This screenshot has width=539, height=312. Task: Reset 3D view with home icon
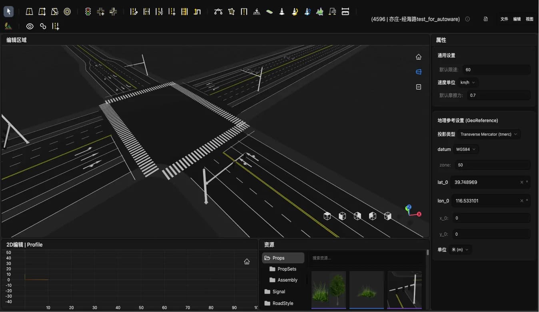pos(419,57)
